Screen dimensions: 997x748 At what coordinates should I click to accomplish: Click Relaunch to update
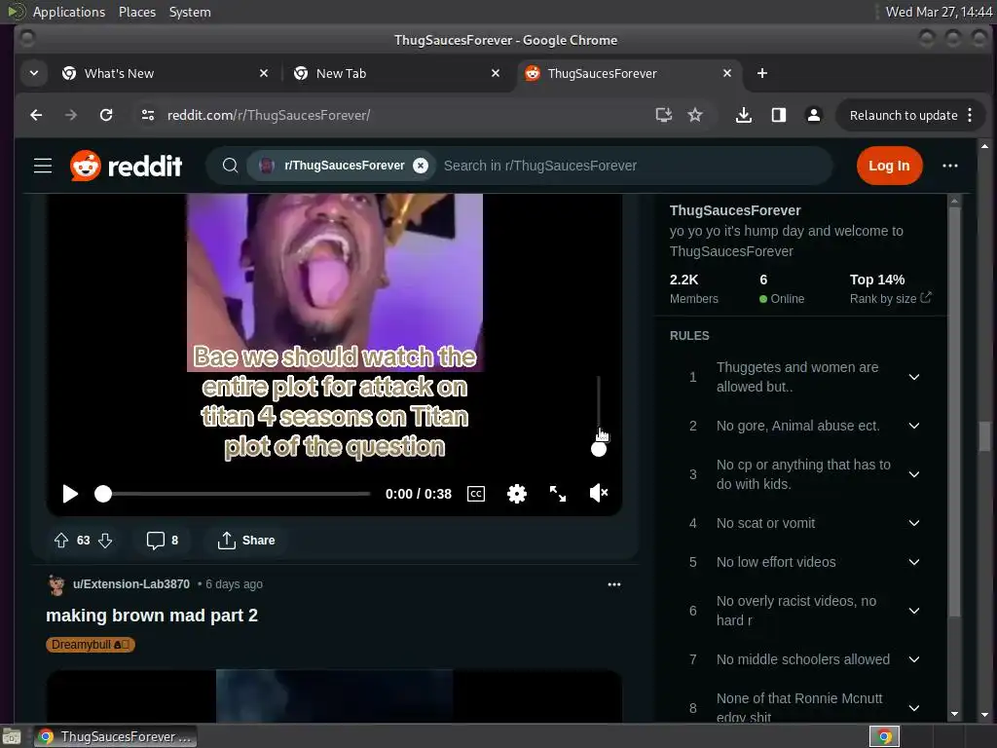pyautogui.click(x=903, y=115)
